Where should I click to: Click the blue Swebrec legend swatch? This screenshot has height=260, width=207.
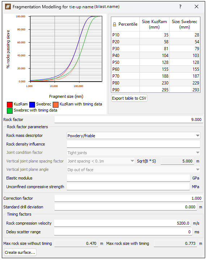click(x=32, y=105)
